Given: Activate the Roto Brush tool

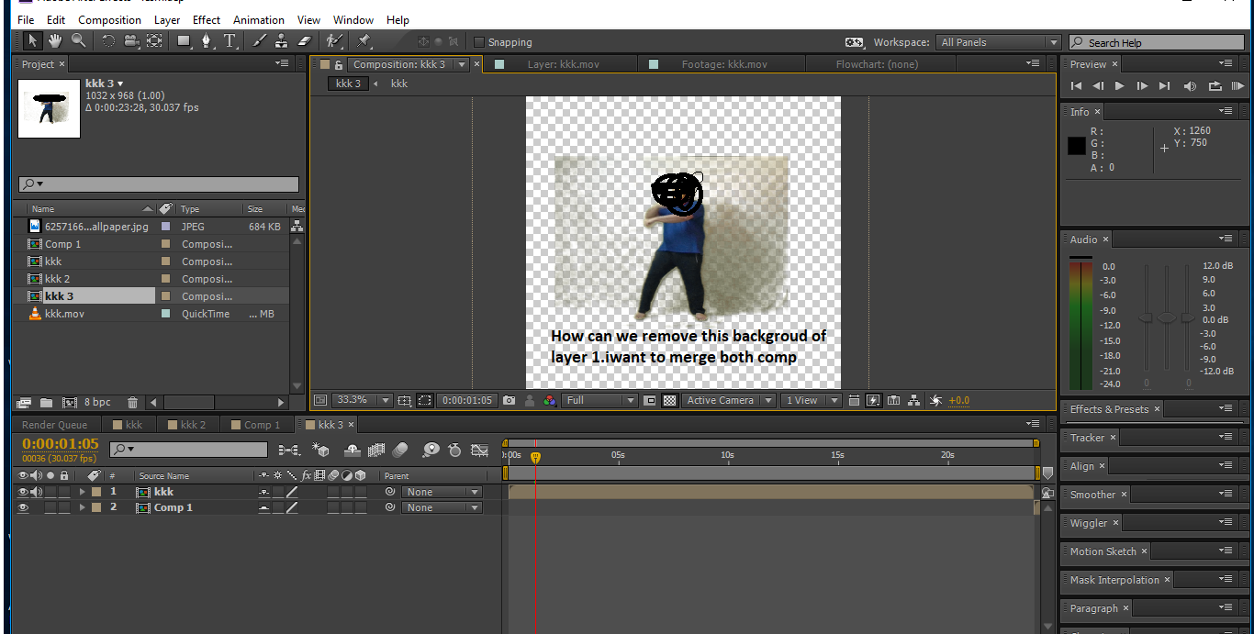Looking at the screenshot, I should click(334, 41).
